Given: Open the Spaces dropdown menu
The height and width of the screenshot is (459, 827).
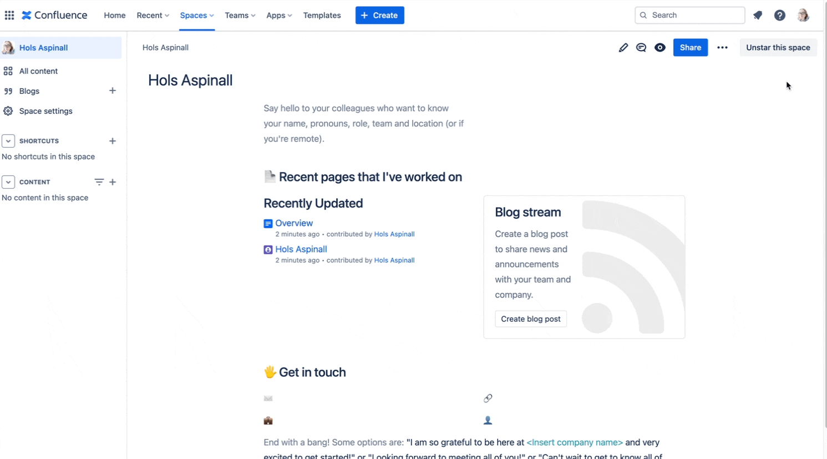Looking at the screenshot, I should tap(197, 15).
